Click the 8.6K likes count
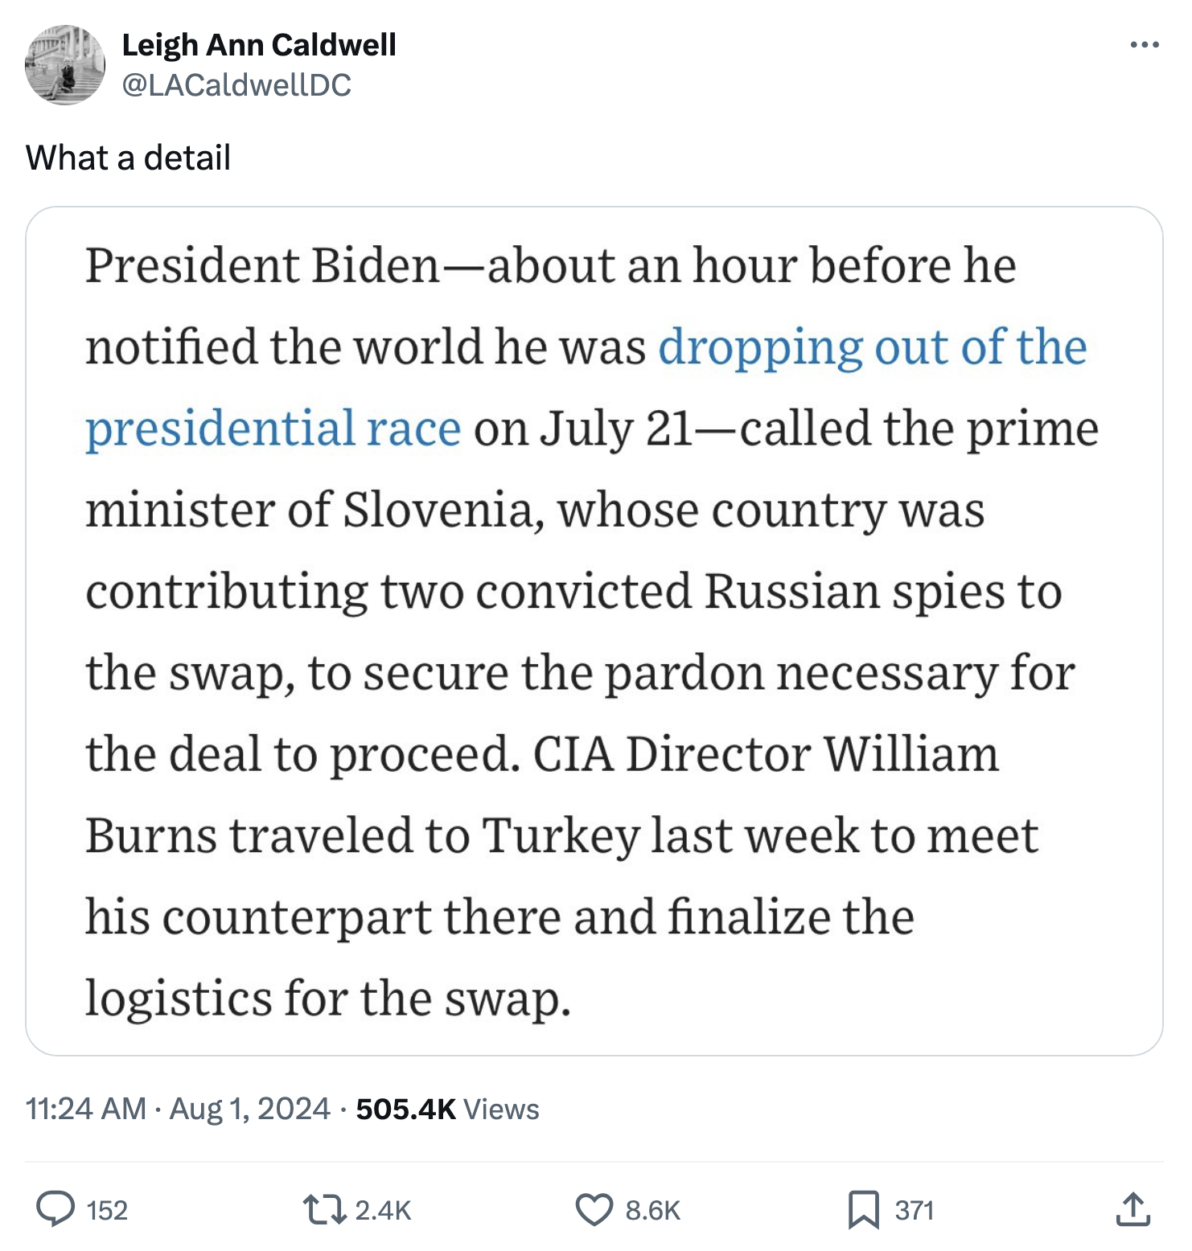The height and width of the screenshot is (1251, 1192). tap(652, 1210)
